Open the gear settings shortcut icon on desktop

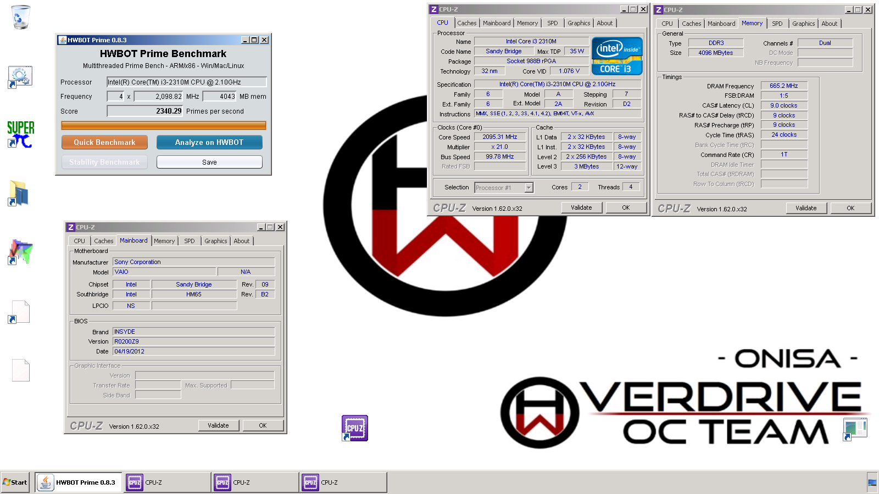coord(20,77)
